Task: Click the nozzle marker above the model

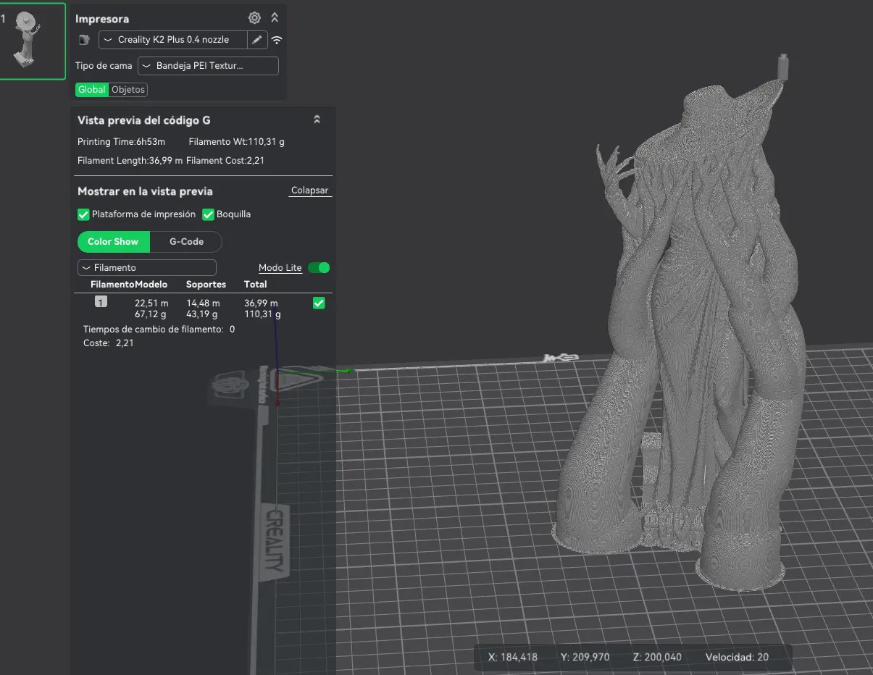Action: click(x=782, y=66)
